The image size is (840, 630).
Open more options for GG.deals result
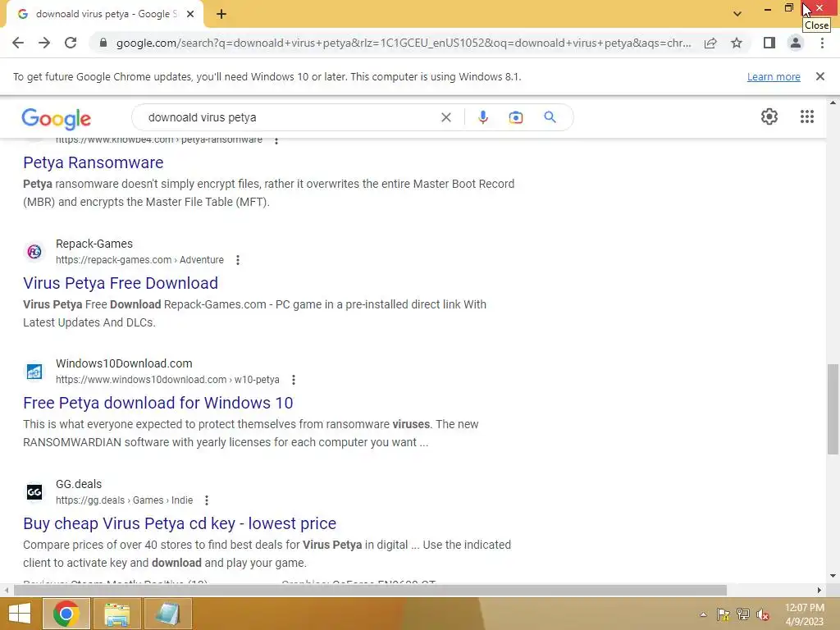pos(207,500)
